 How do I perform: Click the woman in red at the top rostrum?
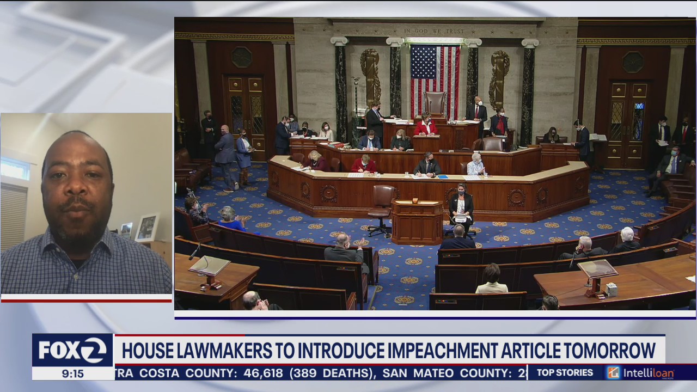(x=425, y=126)
